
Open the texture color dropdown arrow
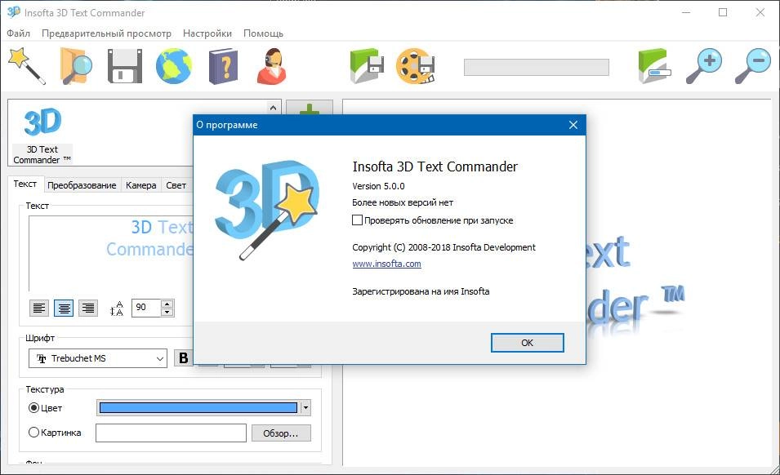click(x=305, y=408)
